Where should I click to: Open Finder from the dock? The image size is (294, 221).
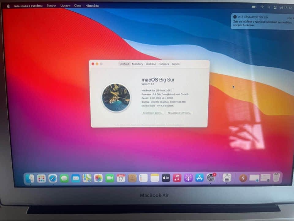point(30,178)
